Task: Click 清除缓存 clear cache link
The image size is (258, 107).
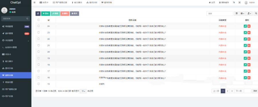Action: (224, 3)
